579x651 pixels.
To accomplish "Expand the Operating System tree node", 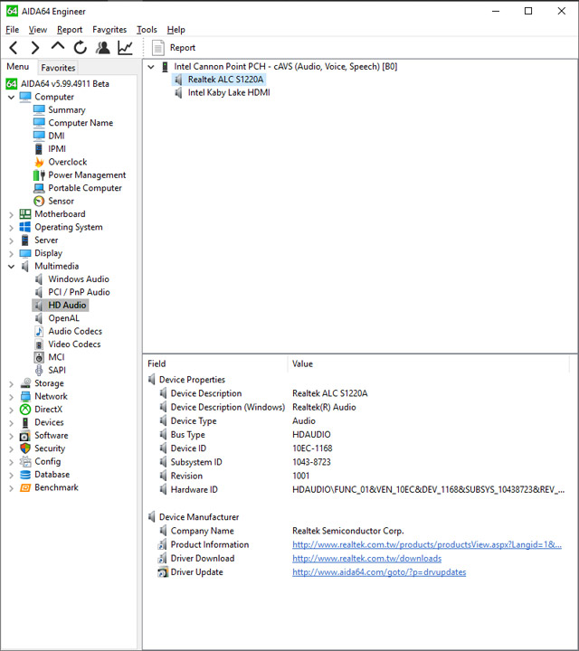I will (x=11, y=228).
